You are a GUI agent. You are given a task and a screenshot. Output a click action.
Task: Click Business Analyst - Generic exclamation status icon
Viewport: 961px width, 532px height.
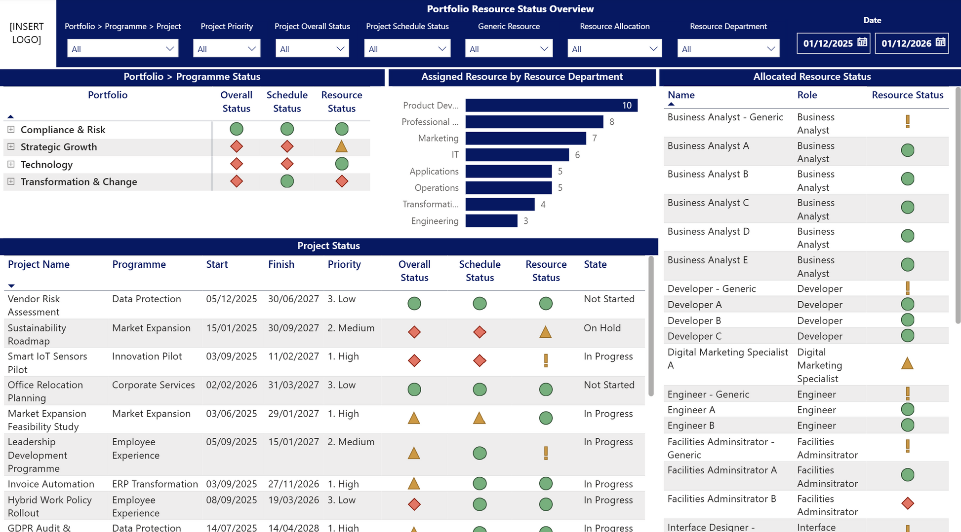point(907,122)
